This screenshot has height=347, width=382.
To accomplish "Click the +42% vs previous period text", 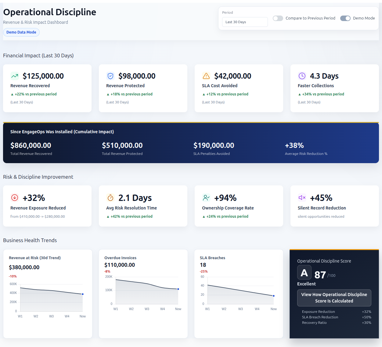I will tap(129, 216).
